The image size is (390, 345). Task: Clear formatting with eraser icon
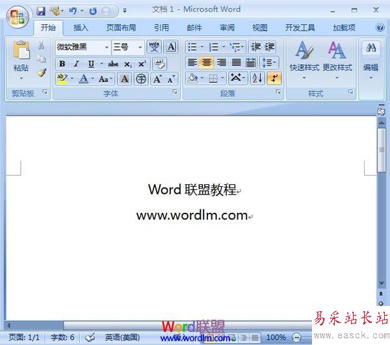click(x=160, y=64)
